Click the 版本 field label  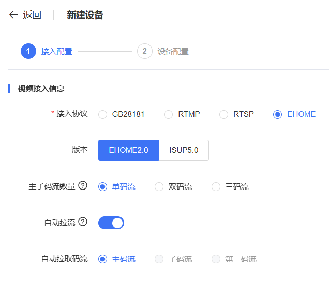coord(80,150)
